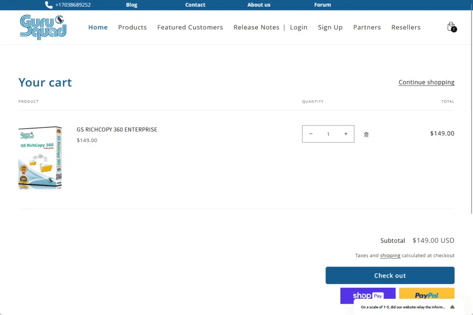Click the Check out button
Image resolution: width=473 pixels, height=315 pixels.
390,275
